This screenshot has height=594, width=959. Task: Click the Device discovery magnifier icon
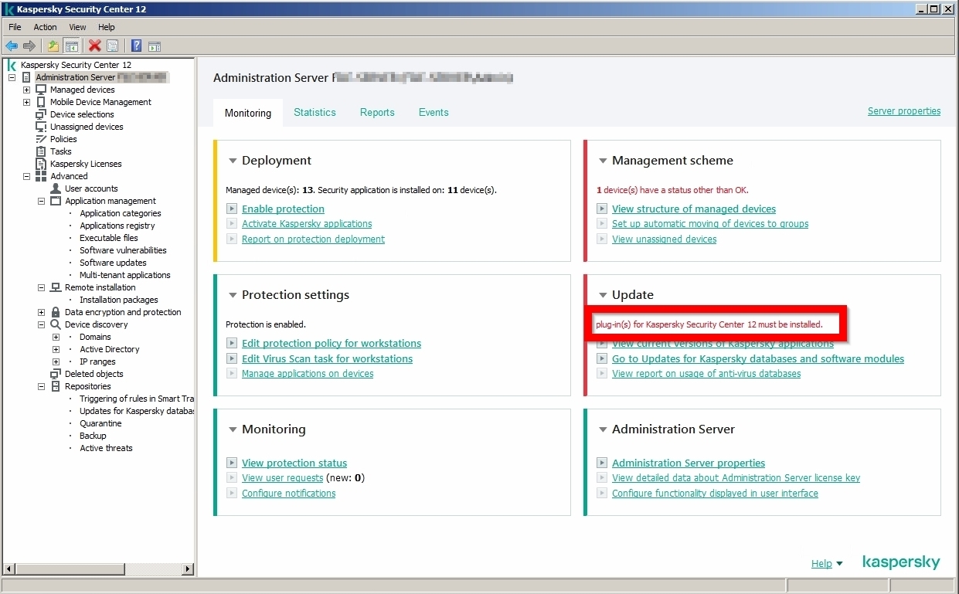(x=56, y=324)
